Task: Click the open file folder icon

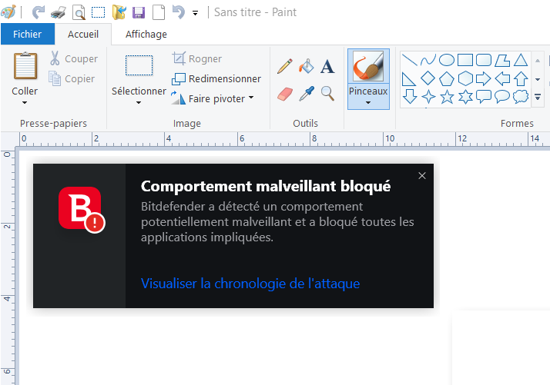Action: [119, 12]
